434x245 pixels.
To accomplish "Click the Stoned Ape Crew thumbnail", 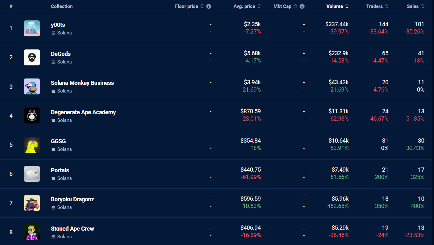I will (x=32, y=232).
